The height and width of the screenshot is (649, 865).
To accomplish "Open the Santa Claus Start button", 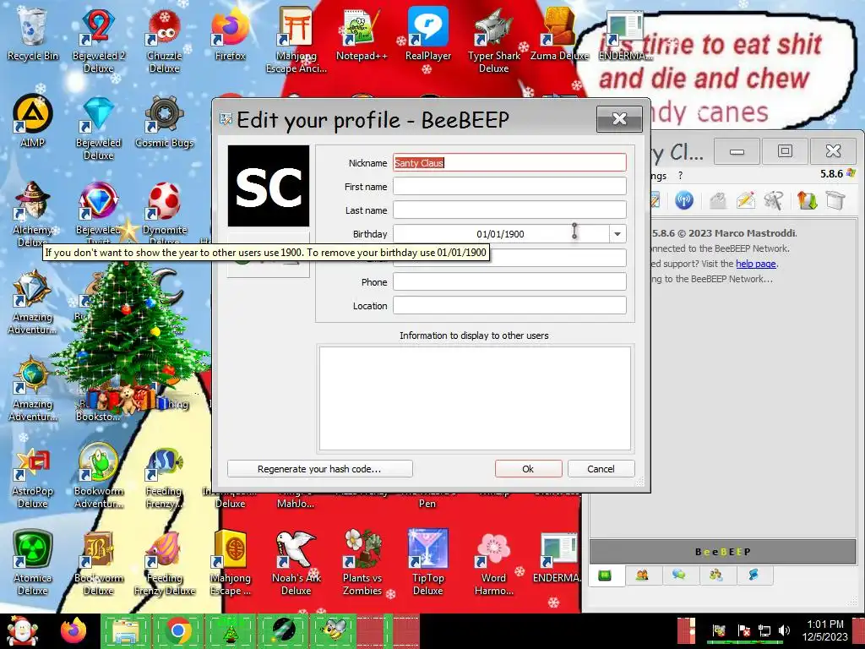I will pos(22,630).
